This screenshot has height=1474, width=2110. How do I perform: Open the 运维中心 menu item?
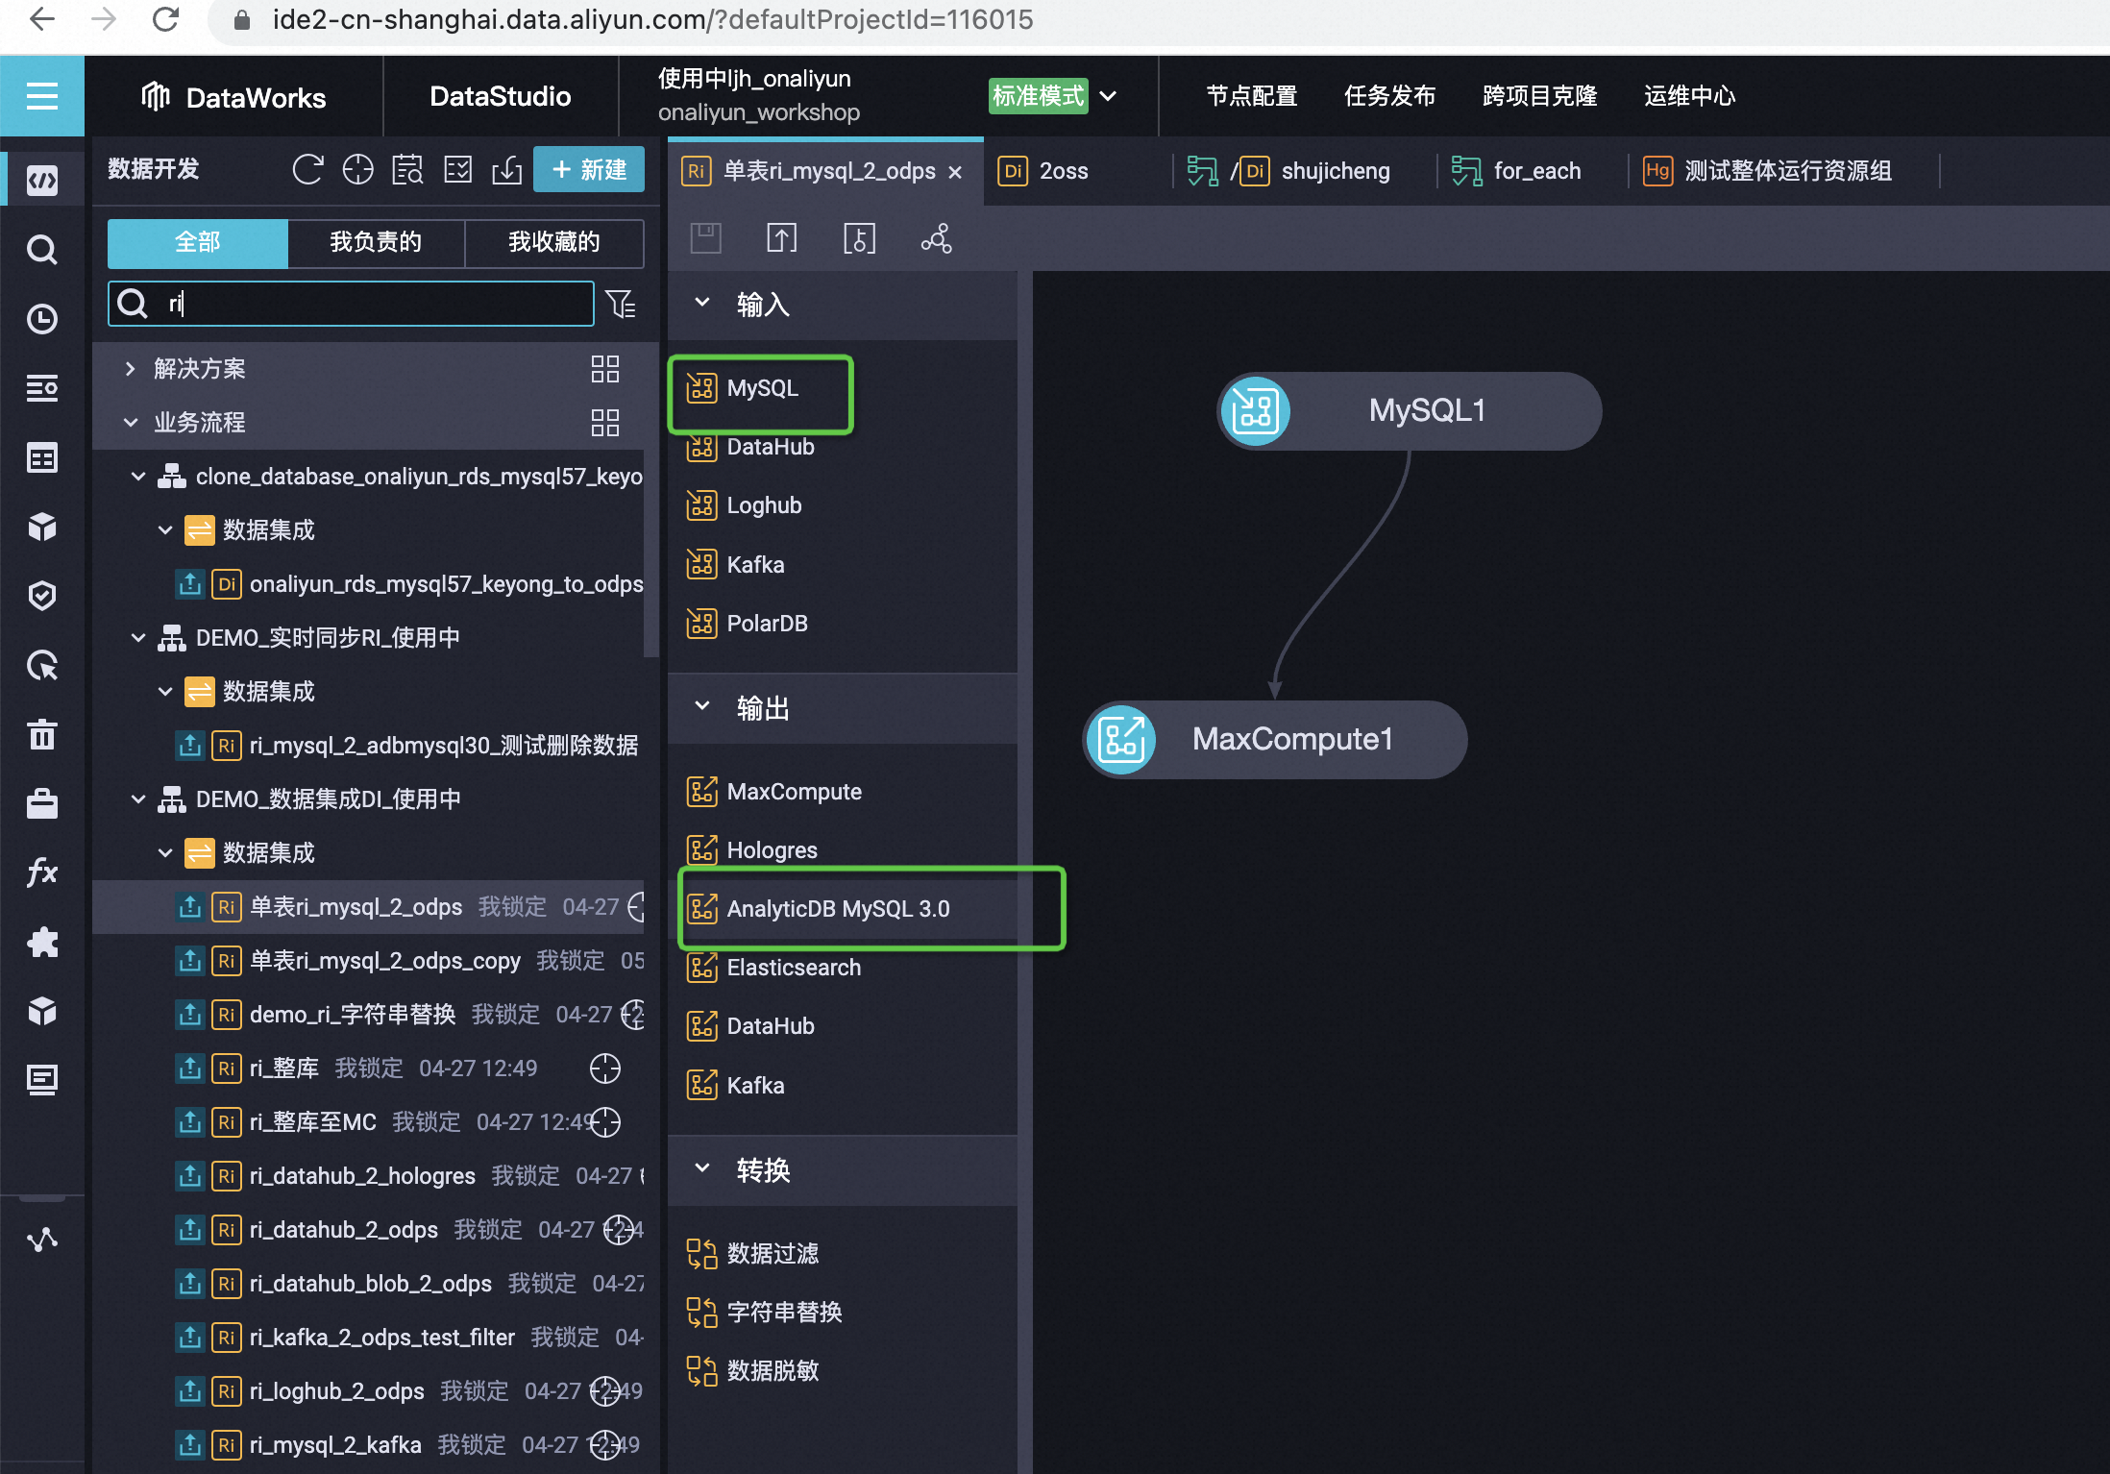click(1689, 96)
